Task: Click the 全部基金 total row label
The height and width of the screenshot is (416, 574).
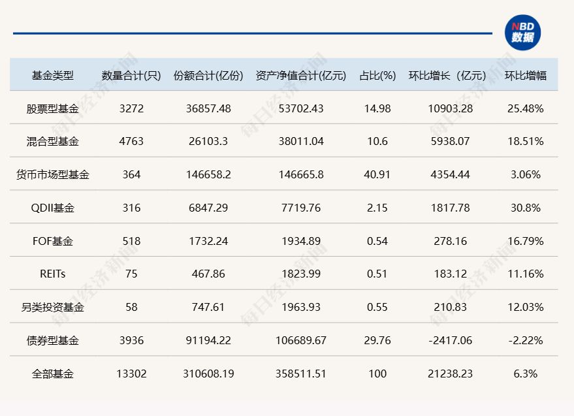Action: [x=53, y=374]
